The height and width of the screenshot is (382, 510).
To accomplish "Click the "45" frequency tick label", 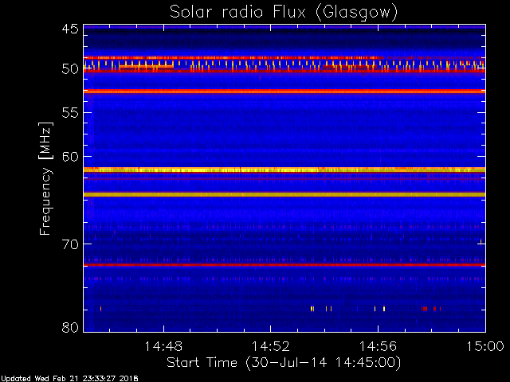I will (70, 29).
